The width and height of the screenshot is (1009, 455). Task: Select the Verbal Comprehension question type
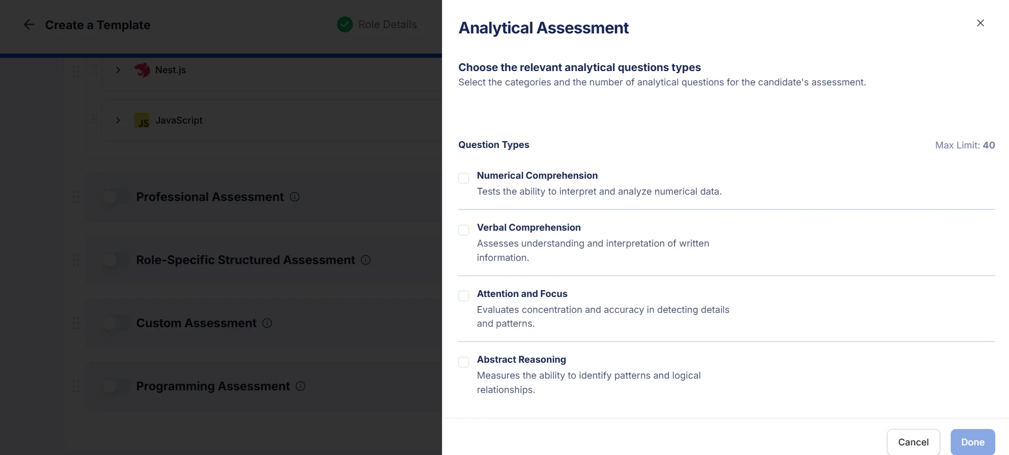(464, 230)
